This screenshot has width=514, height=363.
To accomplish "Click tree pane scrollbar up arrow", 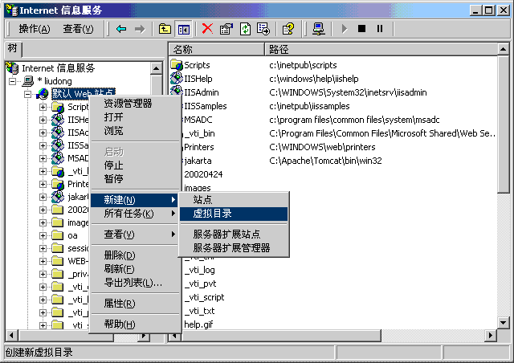I will (157, 68).
